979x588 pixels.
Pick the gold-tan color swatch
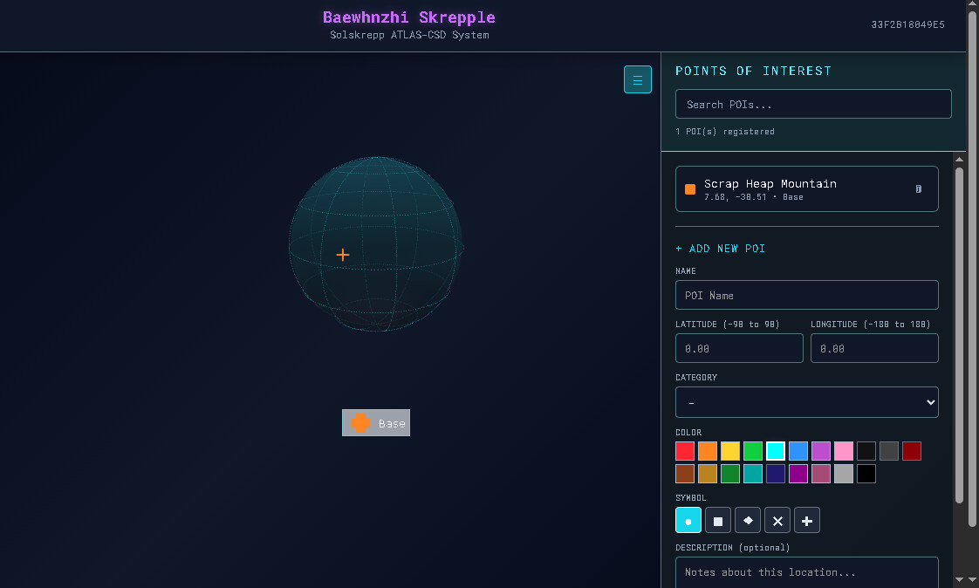708,474
